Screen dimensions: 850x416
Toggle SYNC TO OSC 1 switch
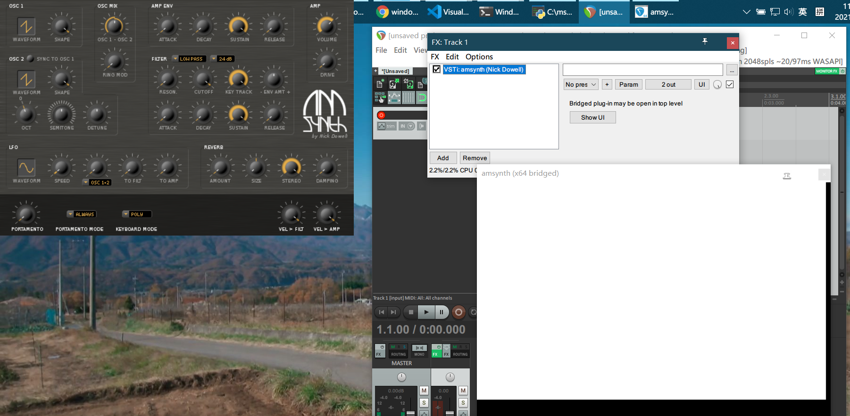[30, 58]
